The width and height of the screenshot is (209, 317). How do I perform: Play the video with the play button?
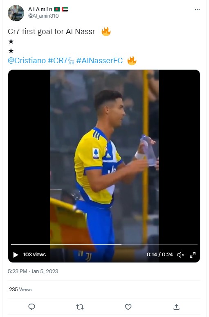pyautogui.click(x=16, y=255)
